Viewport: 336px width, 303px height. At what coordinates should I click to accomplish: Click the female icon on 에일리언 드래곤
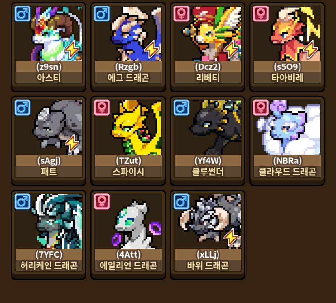(102, 201)
